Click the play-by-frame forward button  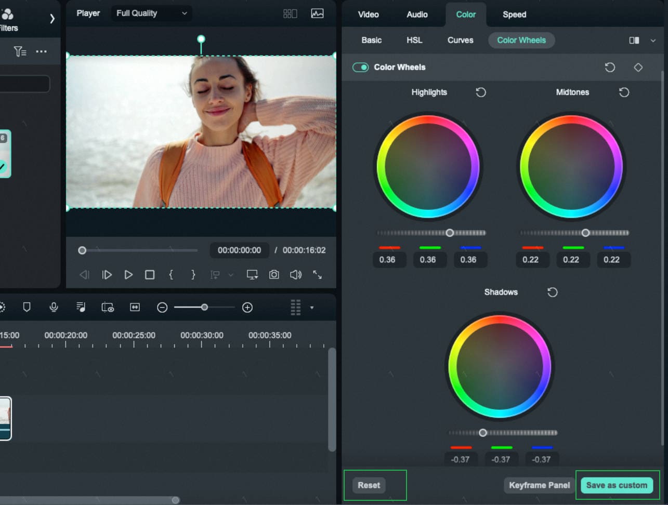click(x=107, y=275)
